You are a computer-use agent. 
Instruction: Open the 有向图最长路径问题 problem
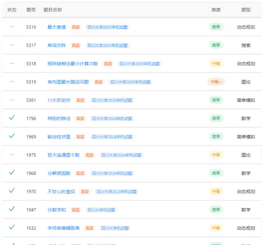[68, 82]
